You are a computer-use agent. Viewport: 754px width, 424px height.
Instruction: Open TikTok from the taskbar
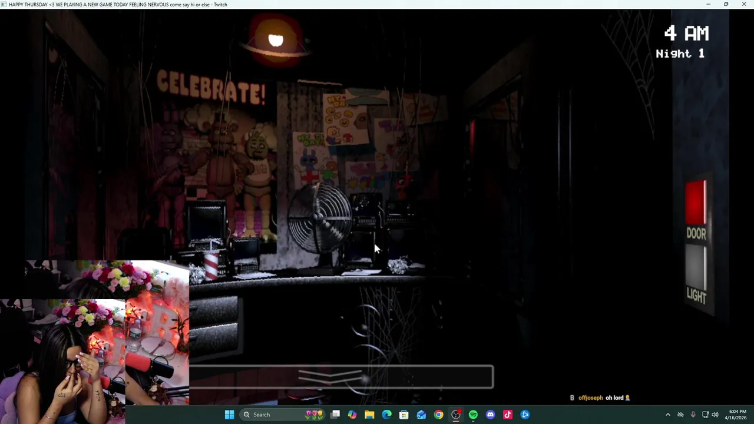click(x=508, y=415)
